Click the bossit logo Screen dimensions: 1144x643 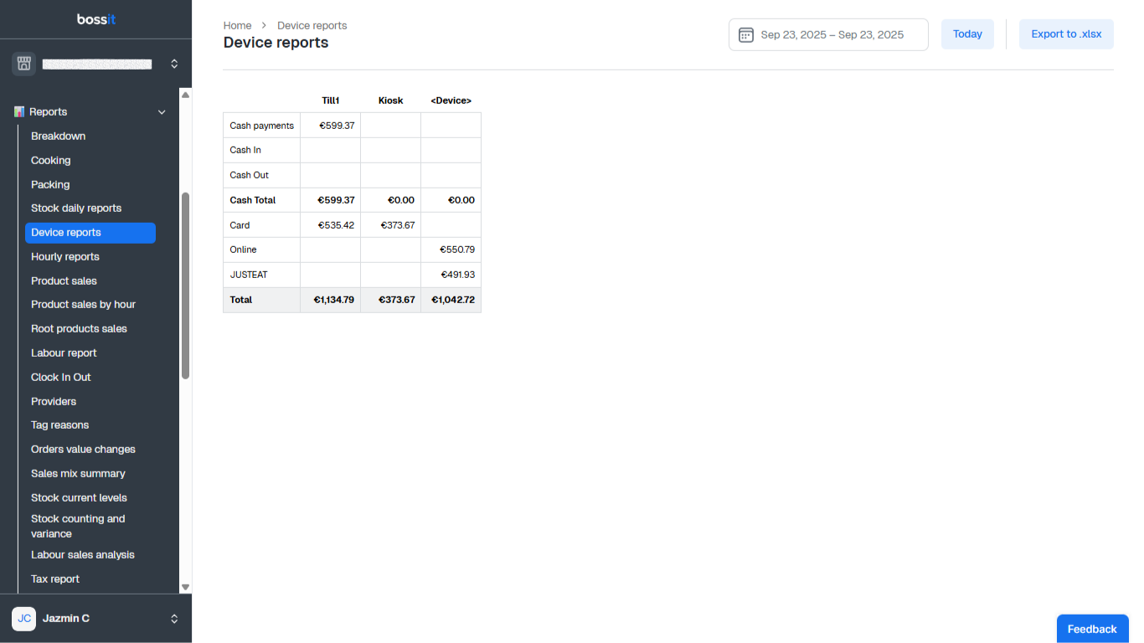95,19
